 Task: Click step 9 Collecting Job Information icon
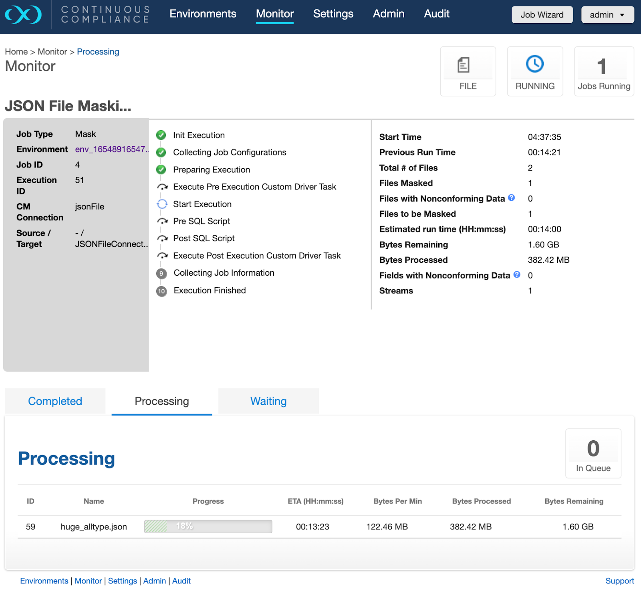click(x=161, y=273)
